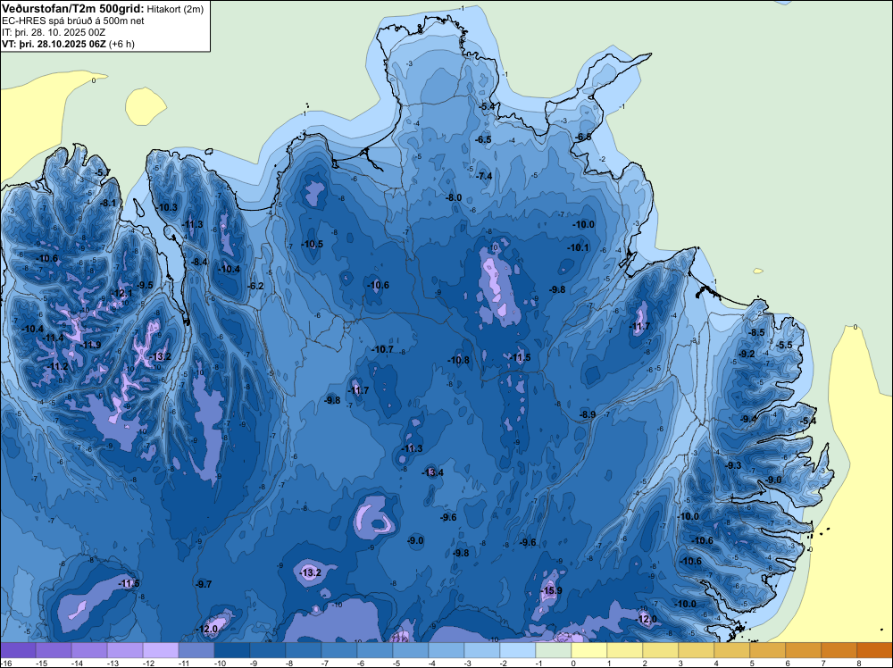The image size is (893, 668).
Task: Click the '-13' legend scale label
Action: tap(113, 663)
